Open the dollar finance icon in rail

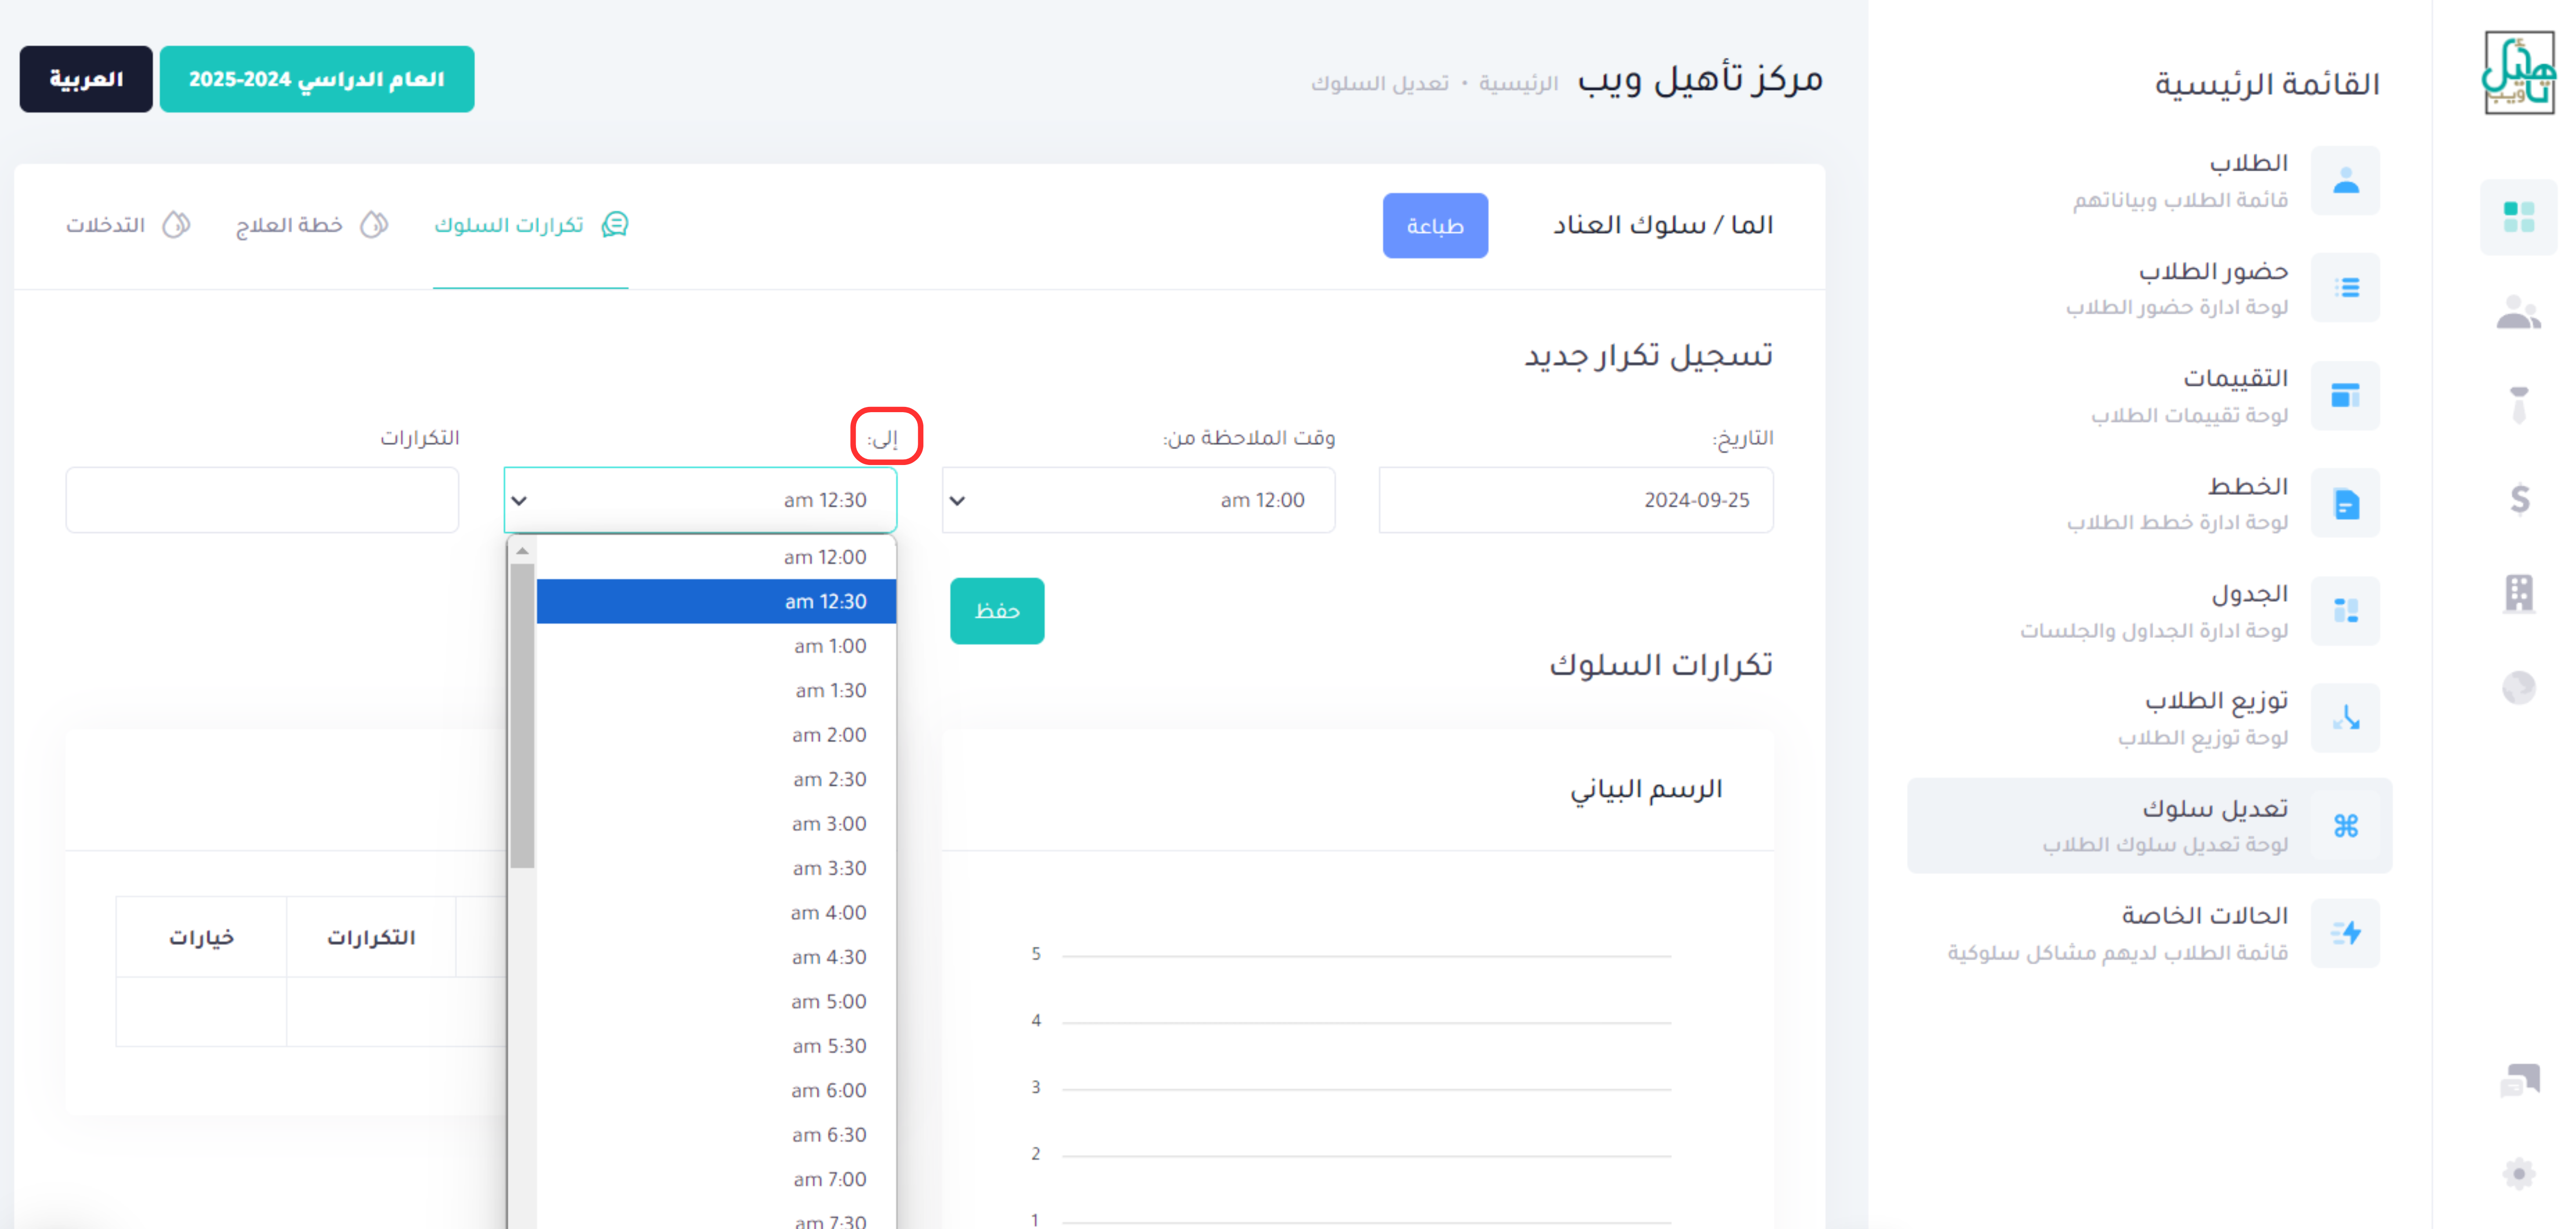click(2520, 498)
